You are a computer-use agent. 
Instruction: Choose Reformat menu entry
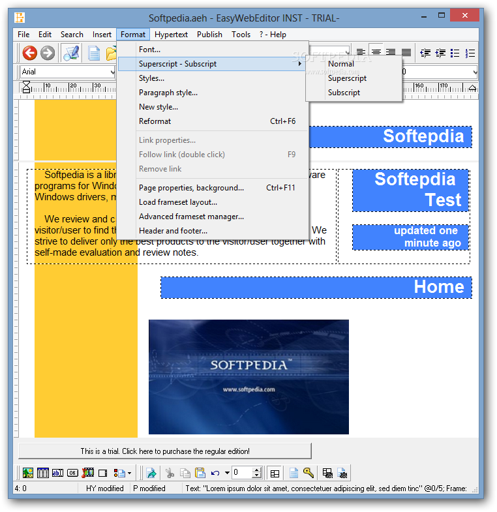point(213,121)
